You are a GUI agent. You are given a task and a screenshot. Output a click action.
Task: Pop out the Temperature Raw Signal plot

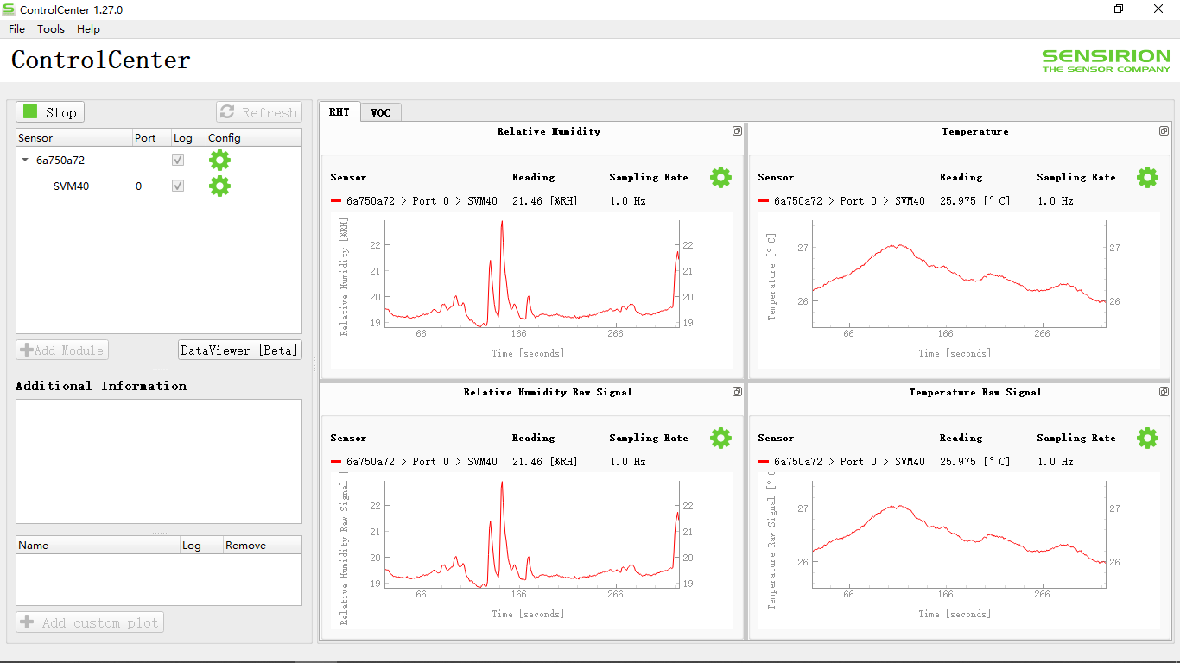[1164, 392]
